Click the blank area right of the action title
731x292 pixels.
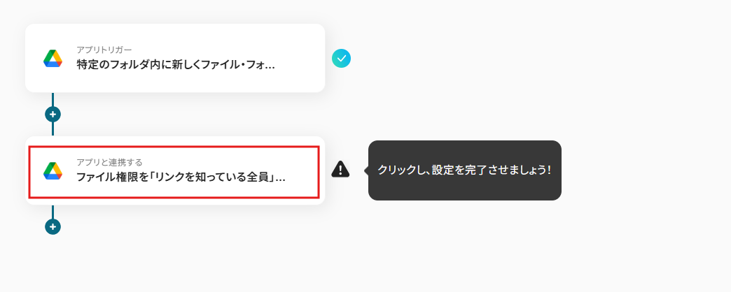302,177
